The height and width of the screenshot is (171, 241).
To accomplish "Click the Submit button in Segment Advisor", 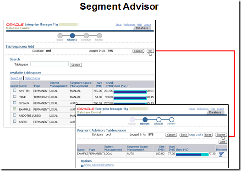I will (221, 135).
